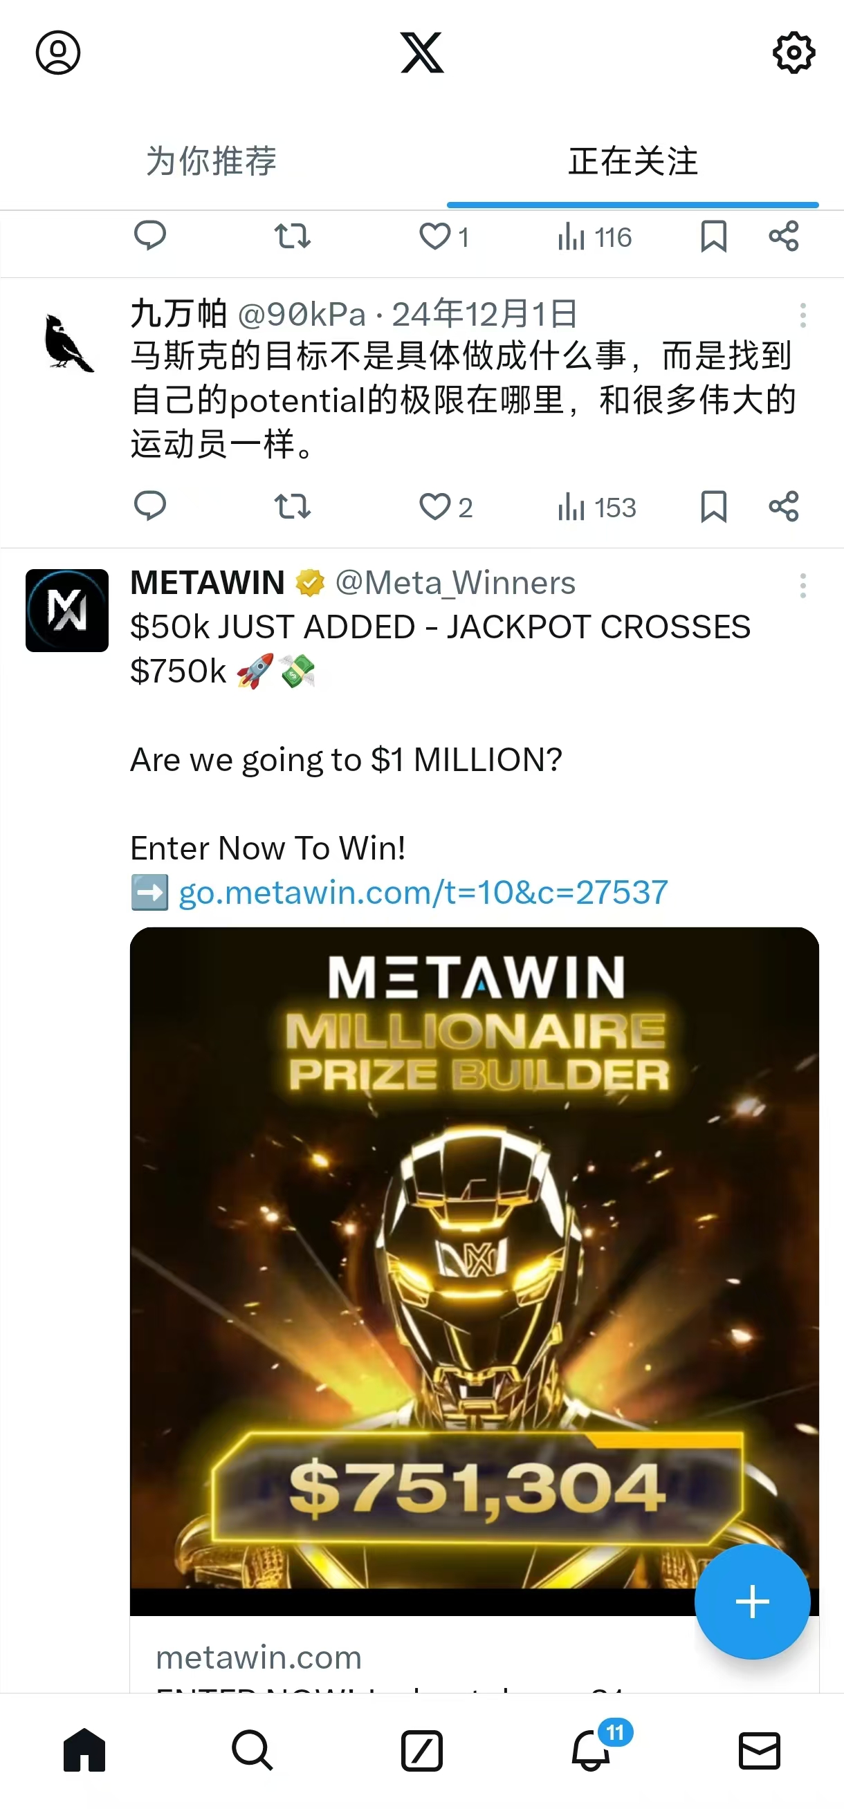Viewport: 844px width, 1809px height.
Task: Tap the compose new post plus button
Action: tap(752, 1602)
